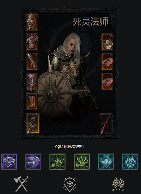
Task: Click the purple scythe reap skill
Action: [9, 162]
